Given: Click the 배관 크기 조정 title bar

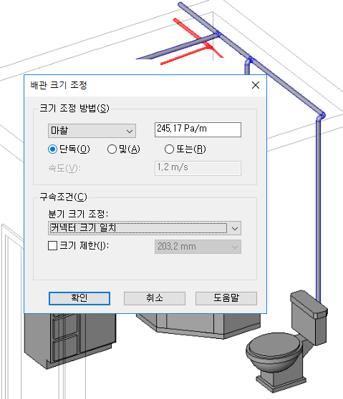Looking at the screenshot, I should 137,86.
